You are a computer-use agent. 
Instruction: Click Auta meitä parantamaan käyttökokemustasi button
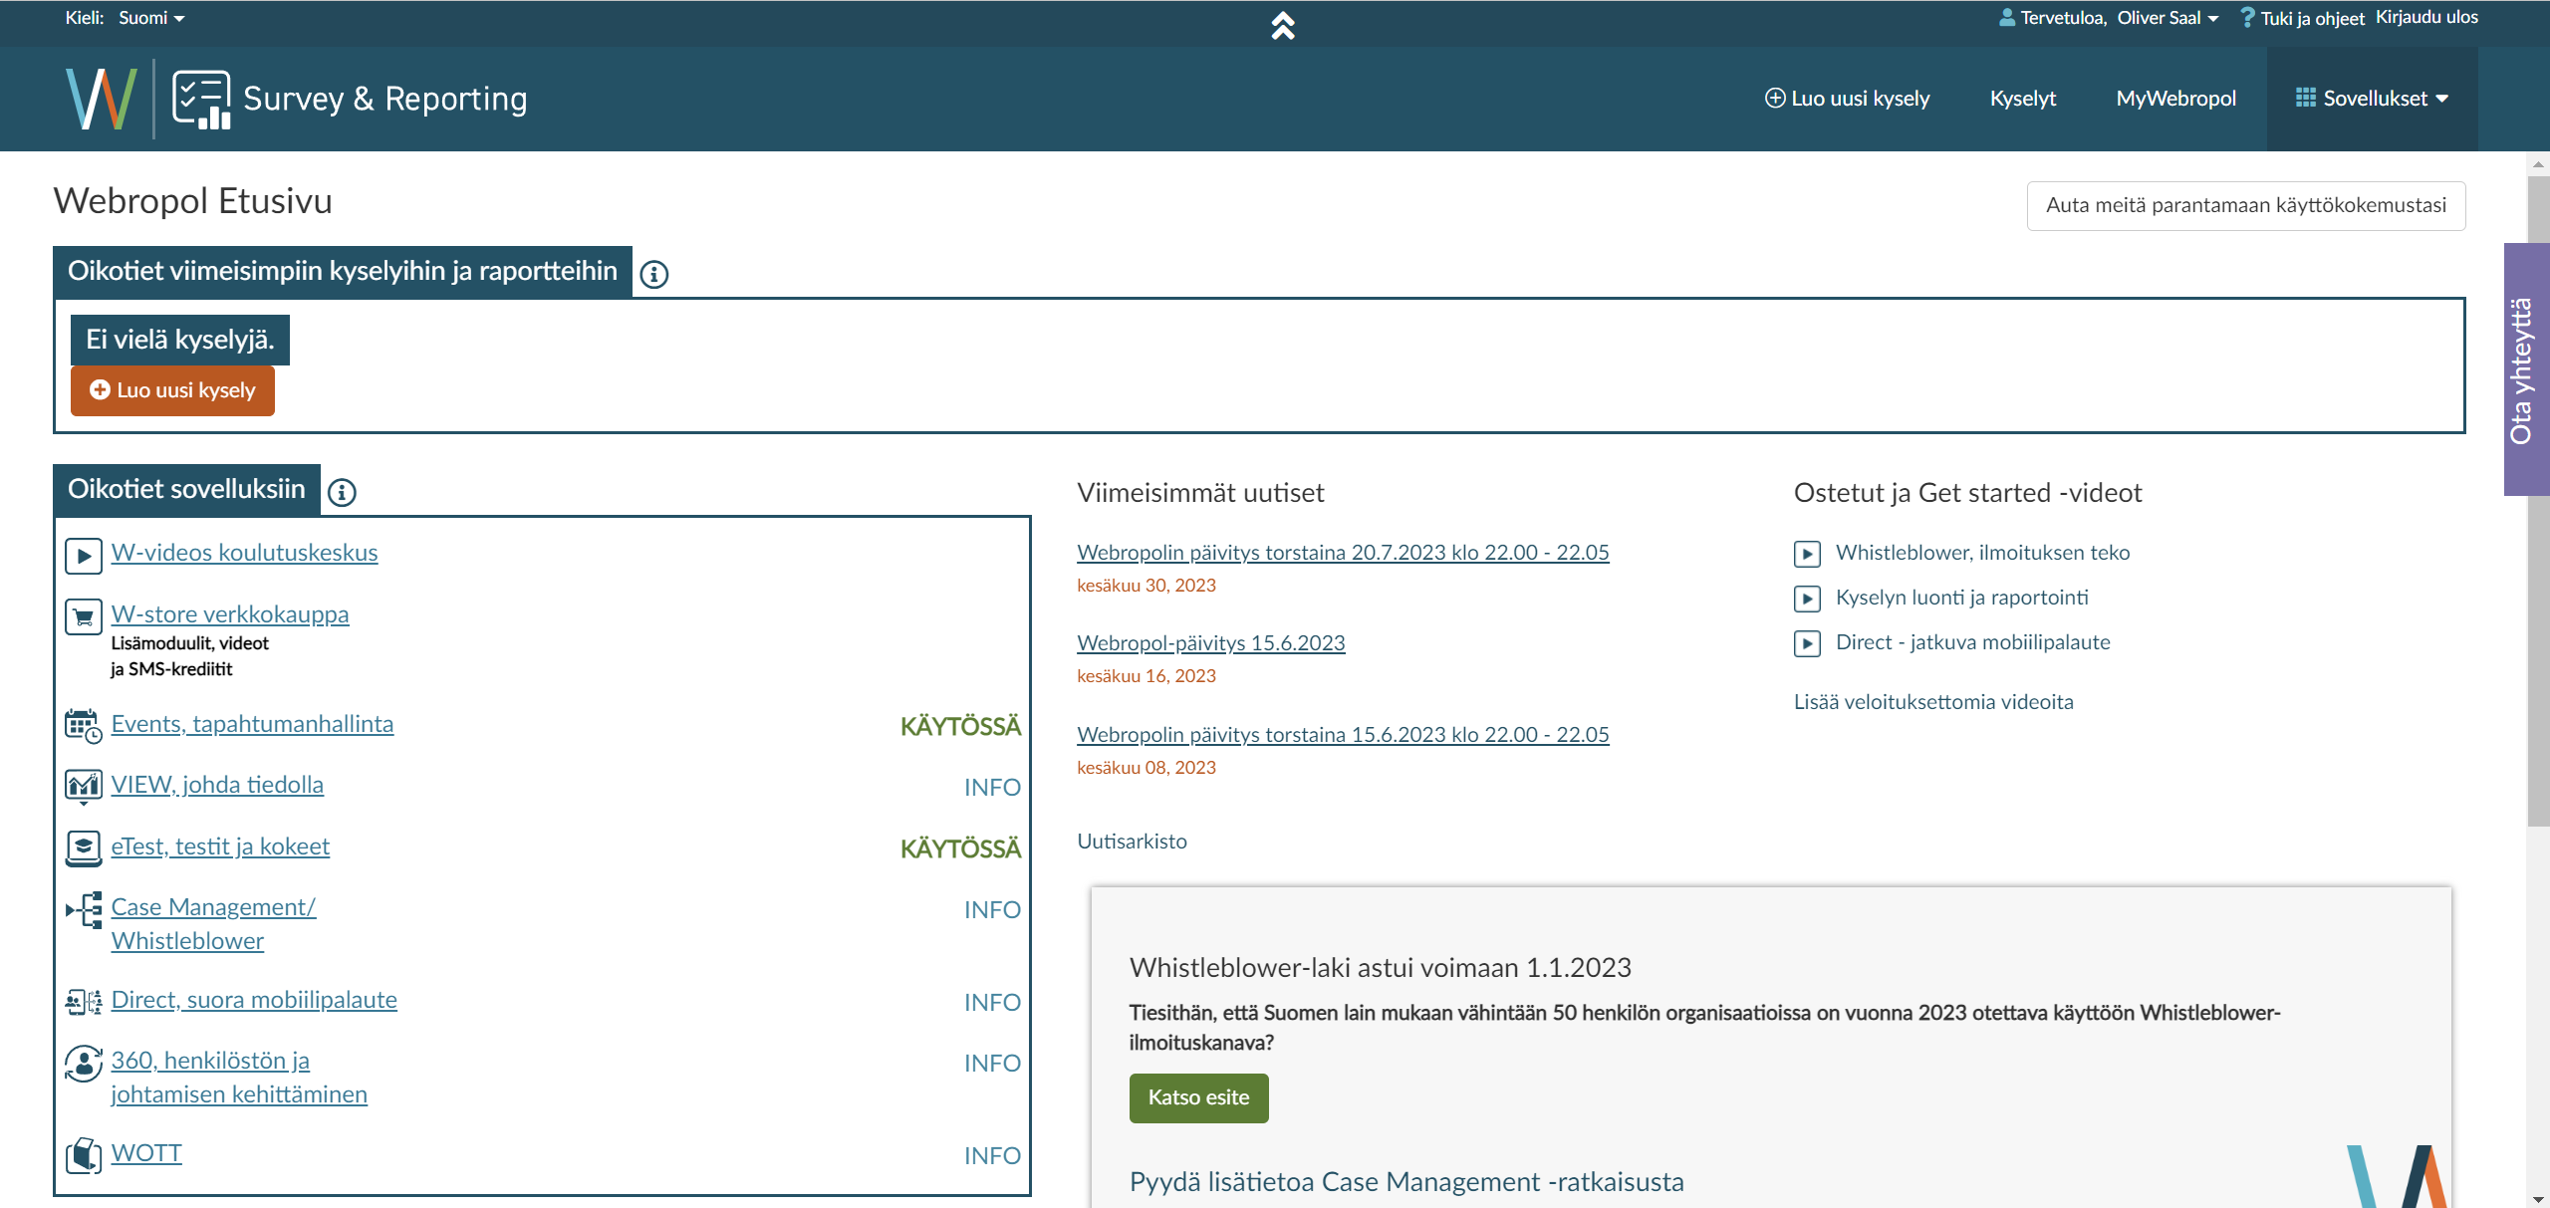point(2246,205)
